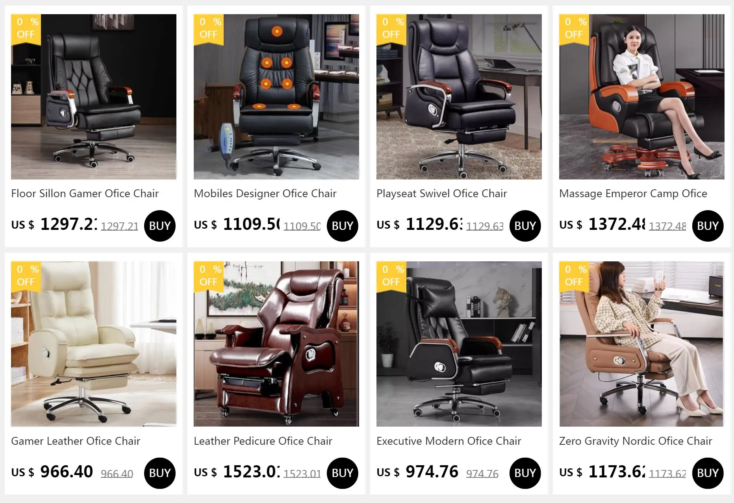
Task: Open the Leather Pedicure Ofice Chair title link
Action: point(263,441)
